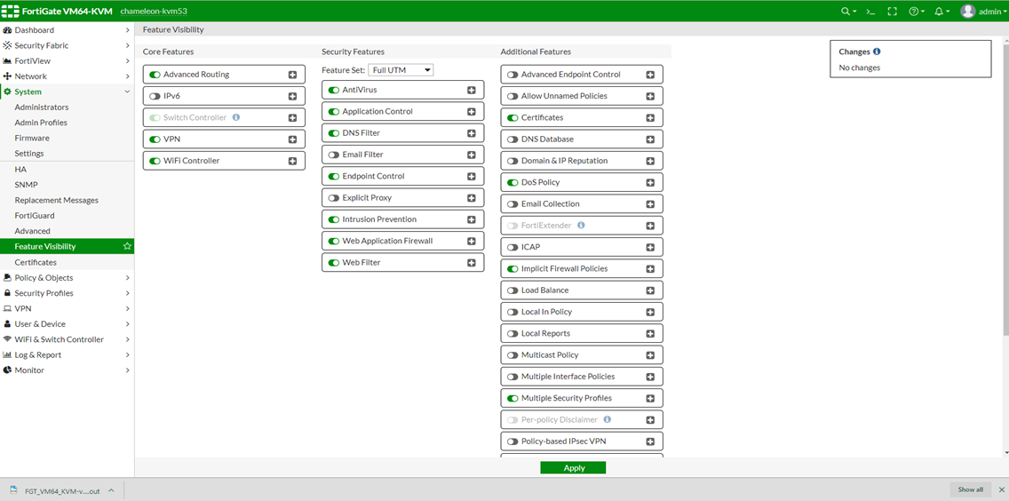Click the search icon in top header
The height and width of the screenshot is (501, 1009).
coord(846,12)
